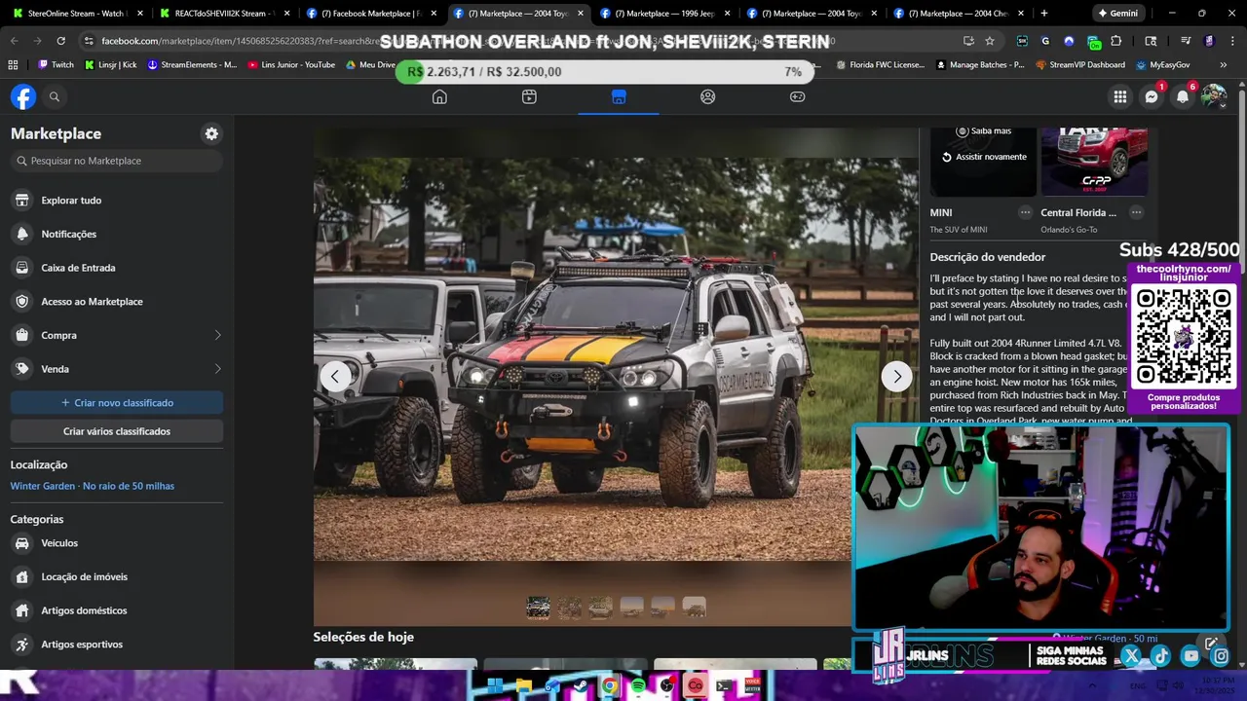Switch to Marketplace 2004 Chevrolet tab
Screen dimensions: 1247x701
[960, 14]
